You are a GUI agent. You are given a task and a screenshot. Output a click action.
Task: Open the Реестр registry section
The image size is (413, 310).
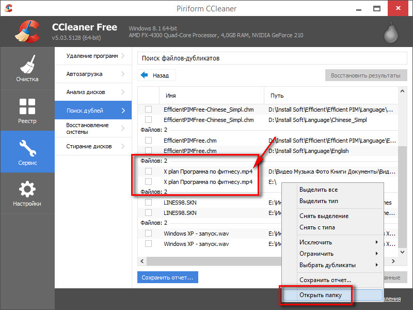tap(27, 111)
